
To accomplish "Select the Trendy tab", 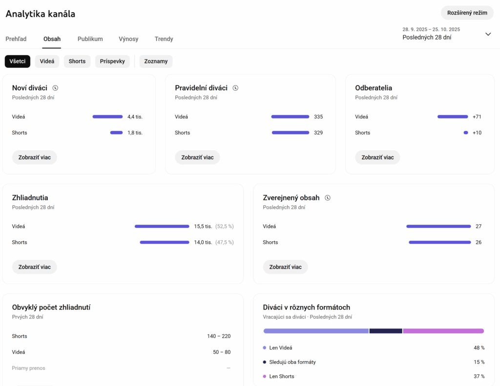I will pyautogui.click(x=164, y=39).
